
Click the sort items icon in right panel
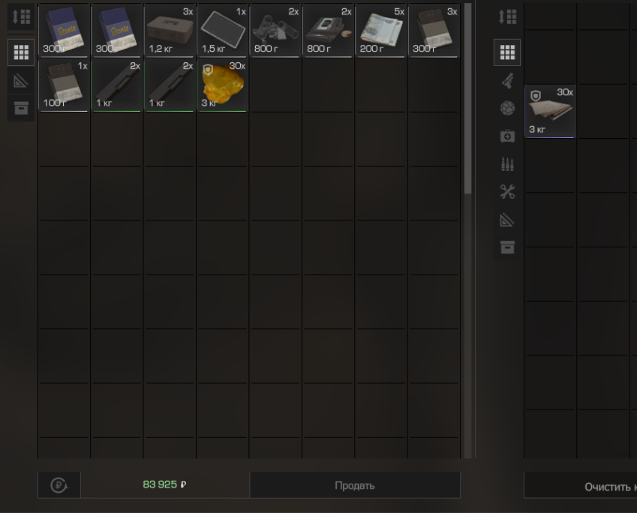507,17
